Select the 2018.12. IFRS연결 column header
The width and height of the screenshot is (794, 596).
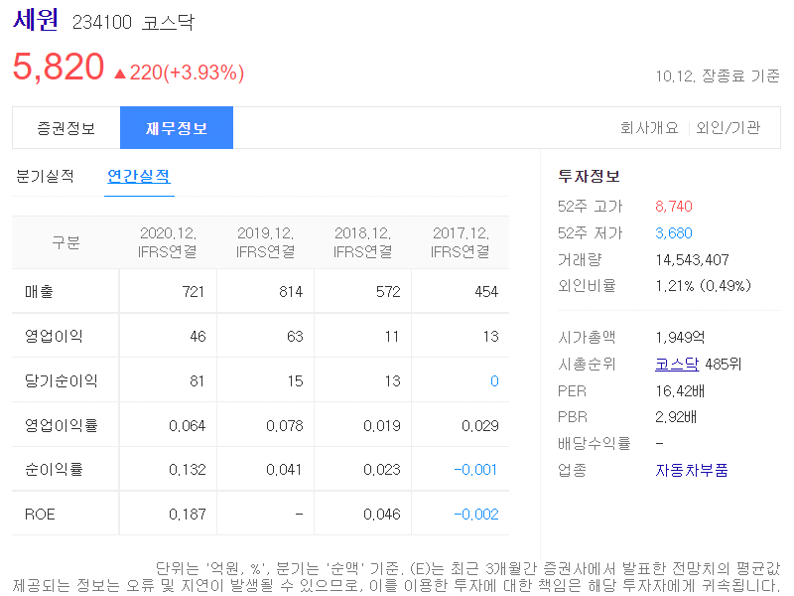362,242
